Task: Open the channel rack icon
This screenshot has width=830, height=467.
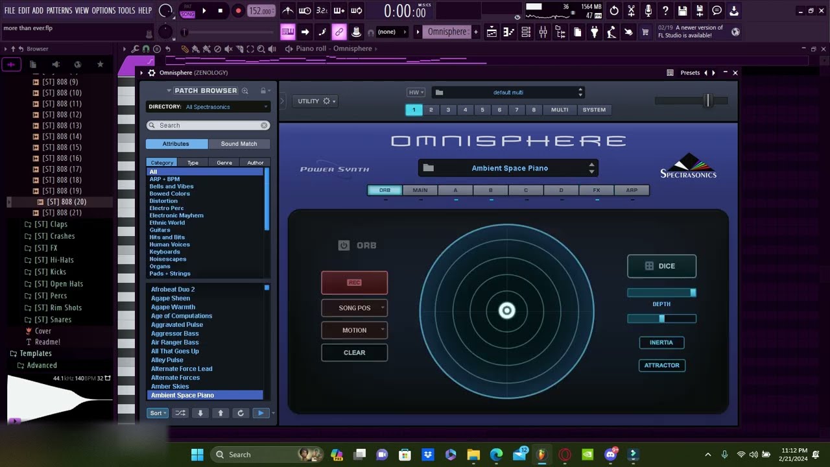Action: tap(526, 32)
